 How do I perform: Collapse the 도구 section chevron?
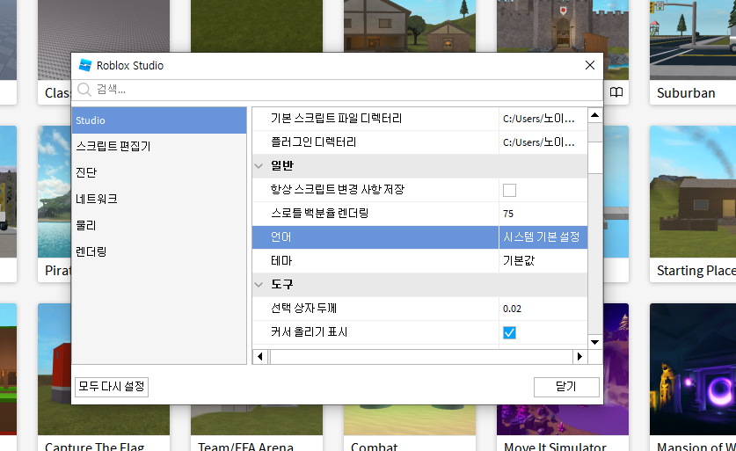coord(259,284)
